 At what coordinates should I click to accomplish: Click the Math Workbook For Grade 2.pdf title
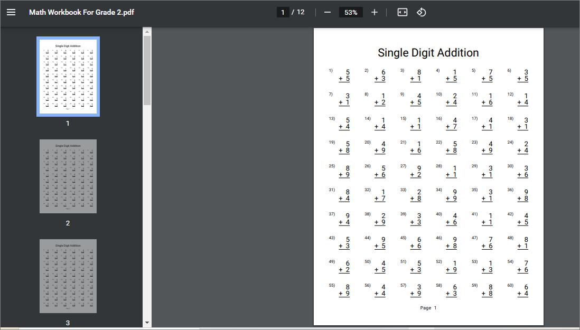pyautogui.click(x=81, y=12)
